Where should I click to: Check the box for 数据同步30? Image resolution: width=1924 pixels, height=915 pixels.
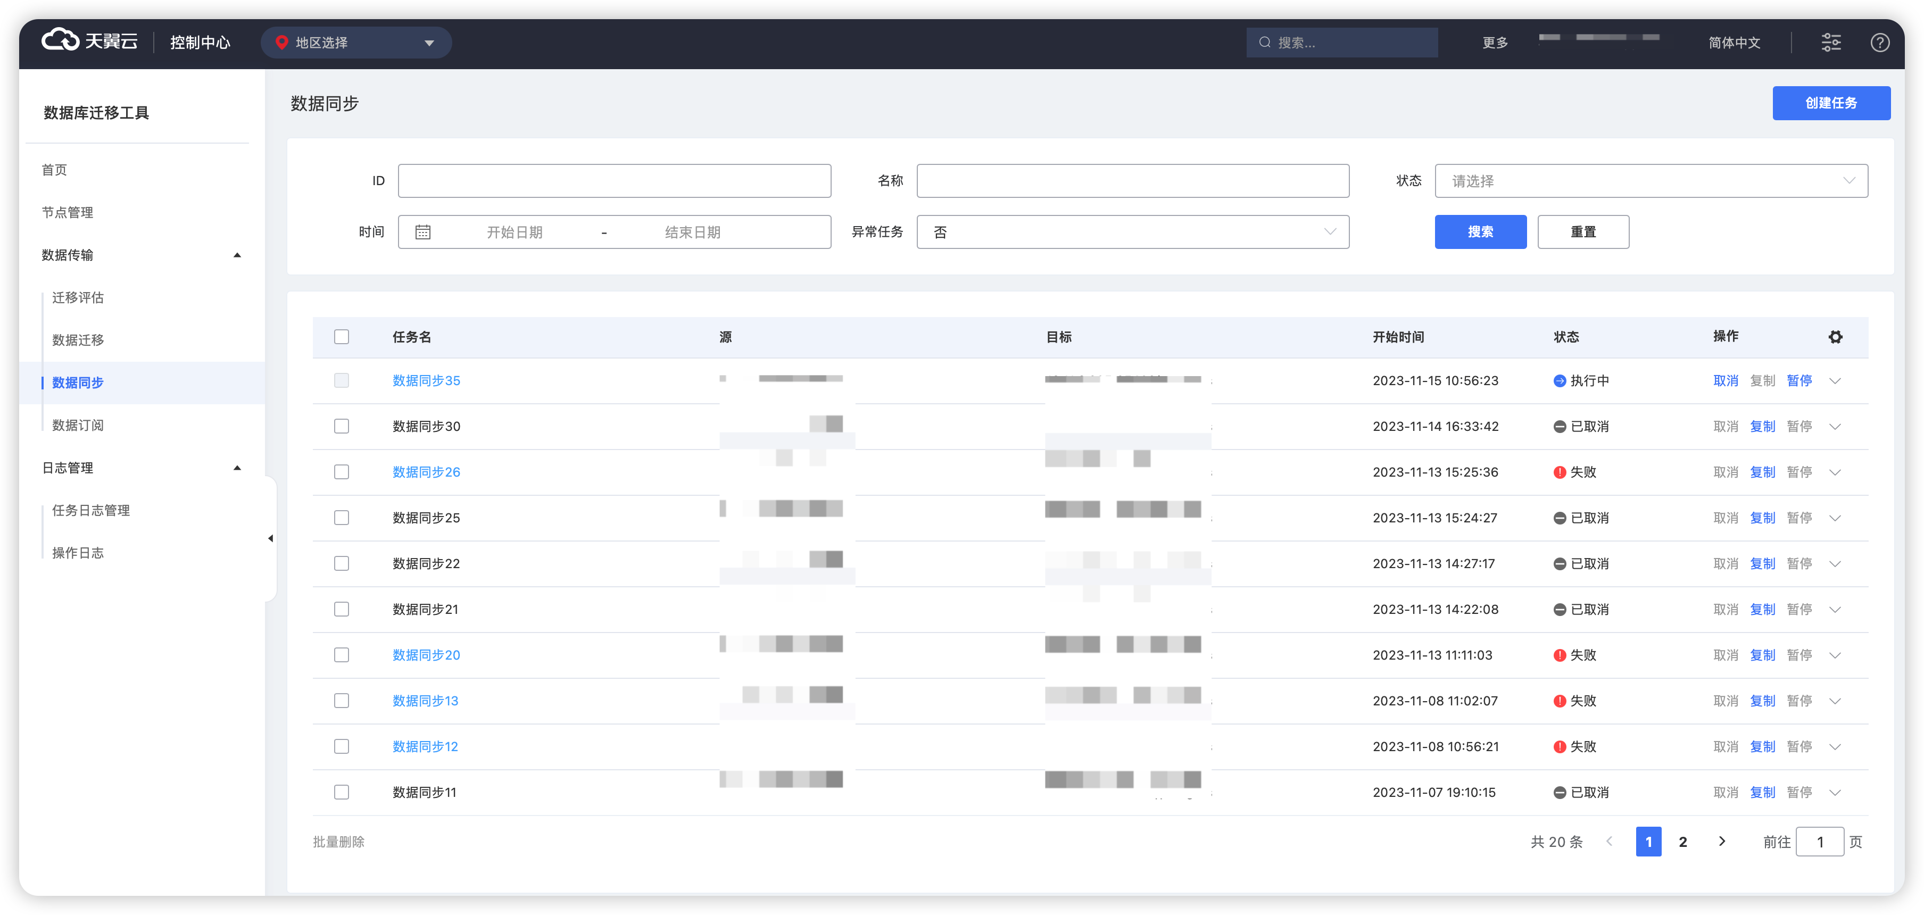(x=342, y=427)
